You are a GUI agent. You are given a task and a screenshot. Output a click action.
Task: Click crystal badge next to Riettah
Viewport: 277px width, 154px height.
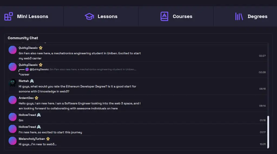[x=32, y=81]
